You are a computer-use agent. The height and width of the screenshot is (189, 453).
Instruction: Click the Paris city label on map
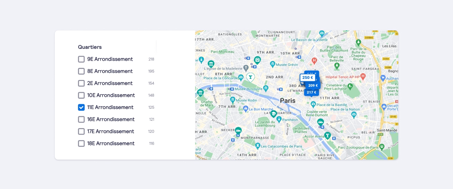coord(288,100)
